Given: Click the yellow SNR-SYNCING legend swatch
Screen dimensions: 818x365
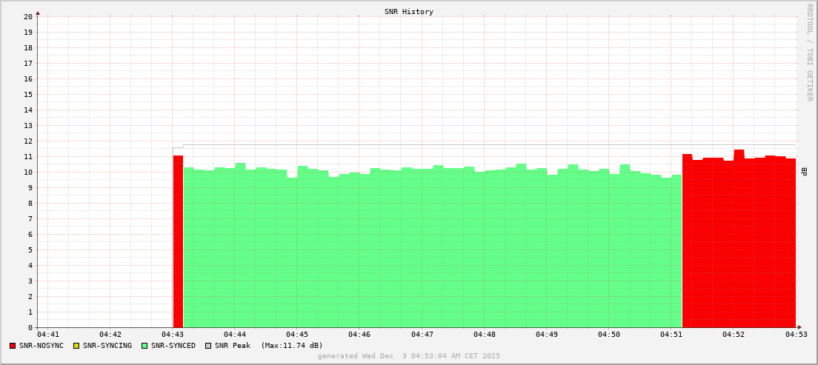Looking at the screenshot, I should pyautogui.click(x=76, y=346).
